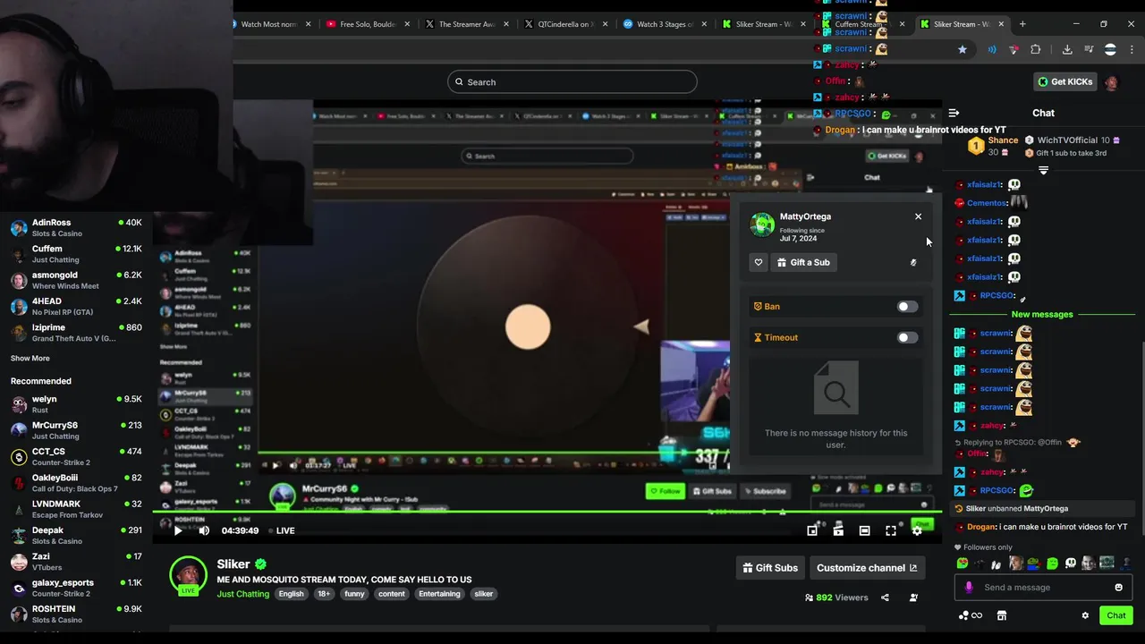Close the MattyOrtega user card
This screenshot has height=644, width=1145.
[918, 216]
